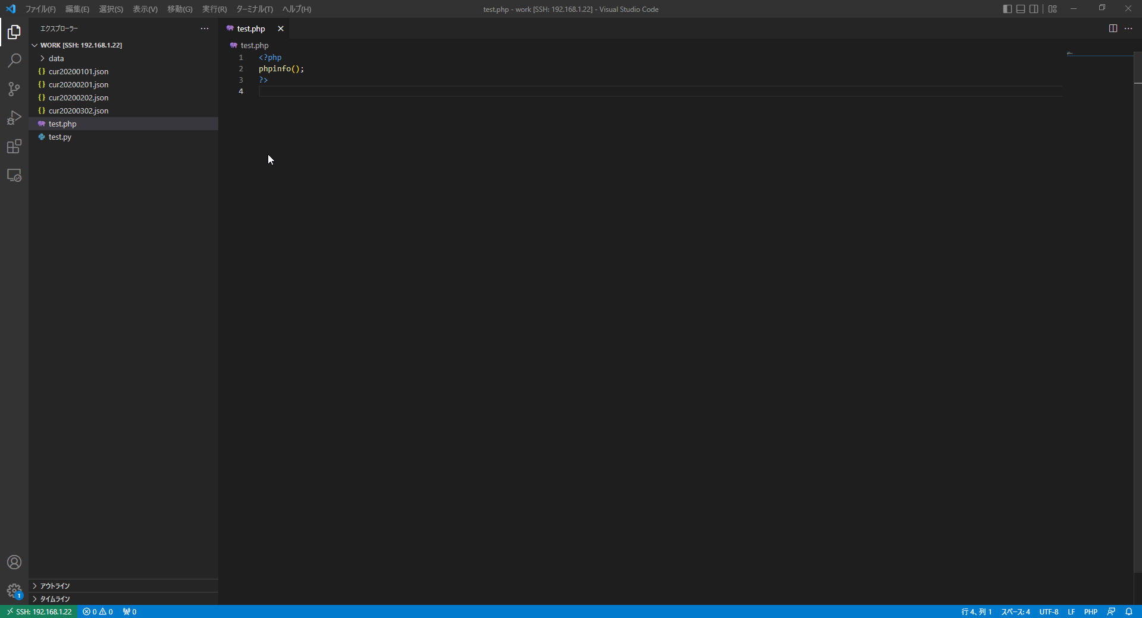
Task: Open the ターミナル(T) menu
Action: 255,9
